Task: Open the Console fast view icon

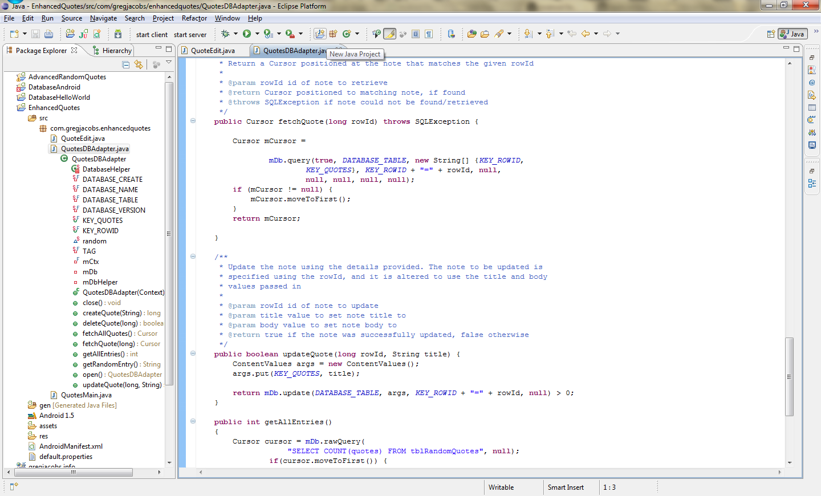Action: point(812,145)
